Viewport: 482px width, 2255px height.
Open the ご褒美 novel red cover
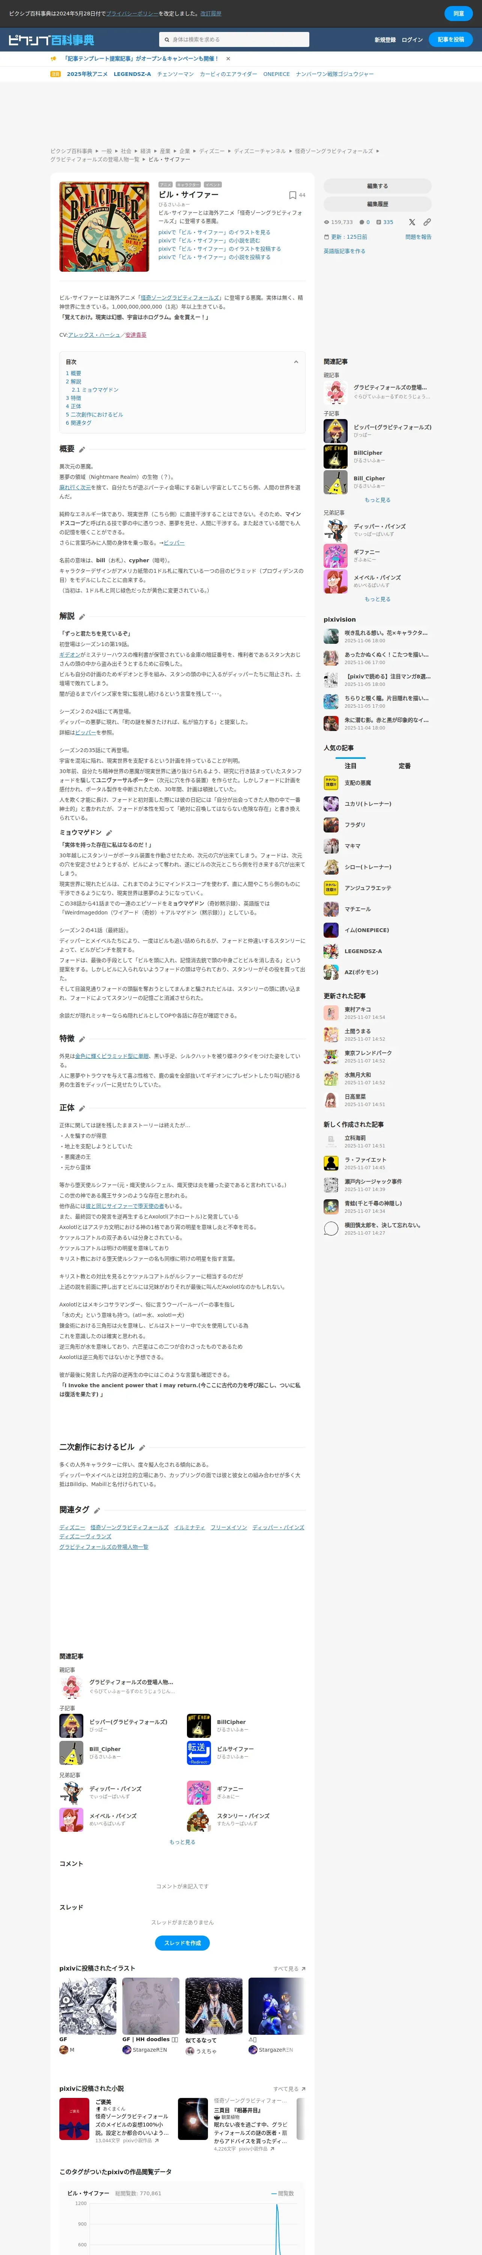[x=74, y=2119]
